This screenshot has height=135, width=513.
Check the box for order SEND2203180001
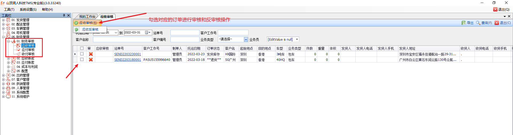(82, 60)
